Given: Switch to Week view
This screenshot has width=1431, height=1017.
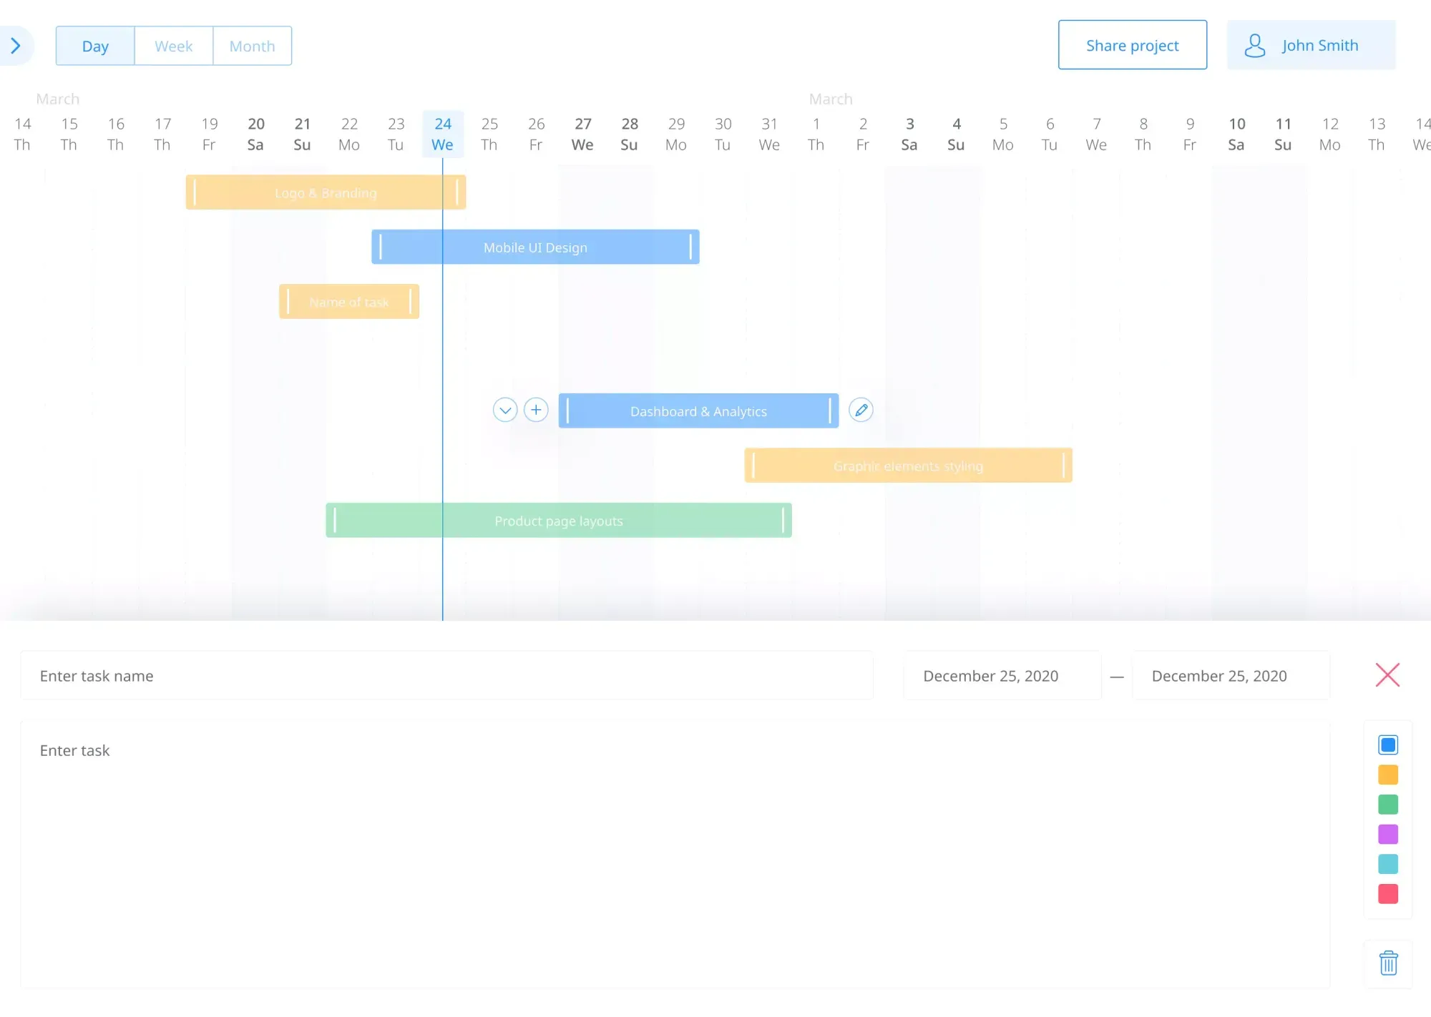Looking at the screenshot, I should pyautogui.click(x=173, y=45).
